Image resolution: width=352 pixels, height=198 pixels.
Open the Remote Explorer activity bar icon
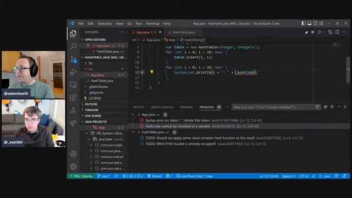(73, 85)
